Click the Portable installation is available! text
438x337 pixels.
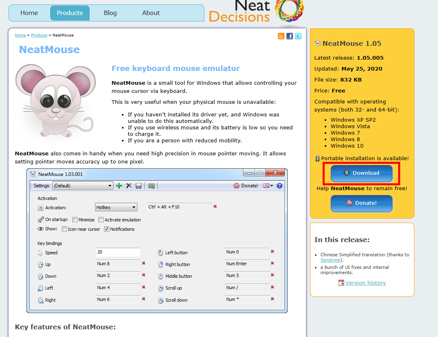365,158
